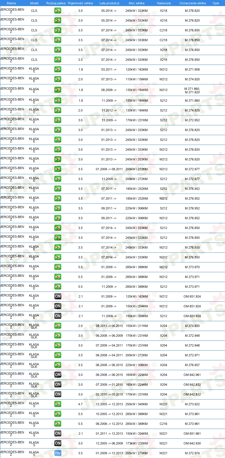The image size is (225, 458).
Task: Click the diesel ON icon for the 2.1 S212 row
Action: (x=58, y=316)
